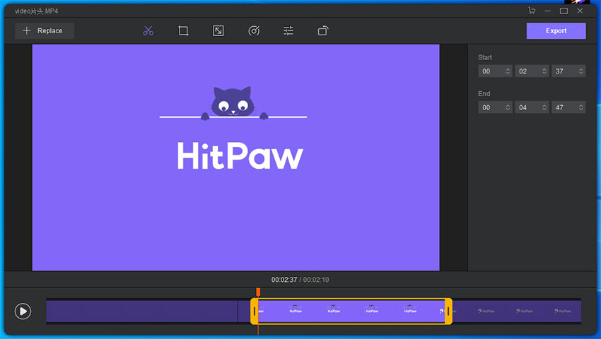Screen dimensions: 601x339
Task: Adjust End hours stepper arrows
Action: click(x=508, y=107)
